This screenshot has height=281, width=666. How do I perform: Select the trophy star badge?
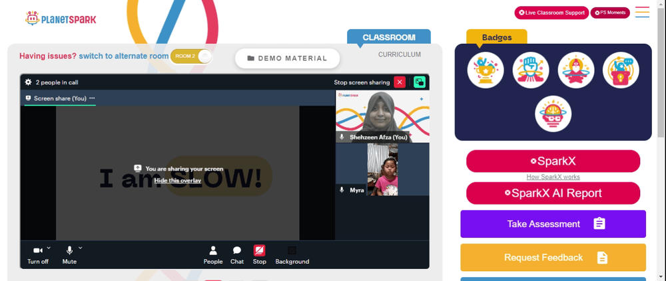[486, 70]
